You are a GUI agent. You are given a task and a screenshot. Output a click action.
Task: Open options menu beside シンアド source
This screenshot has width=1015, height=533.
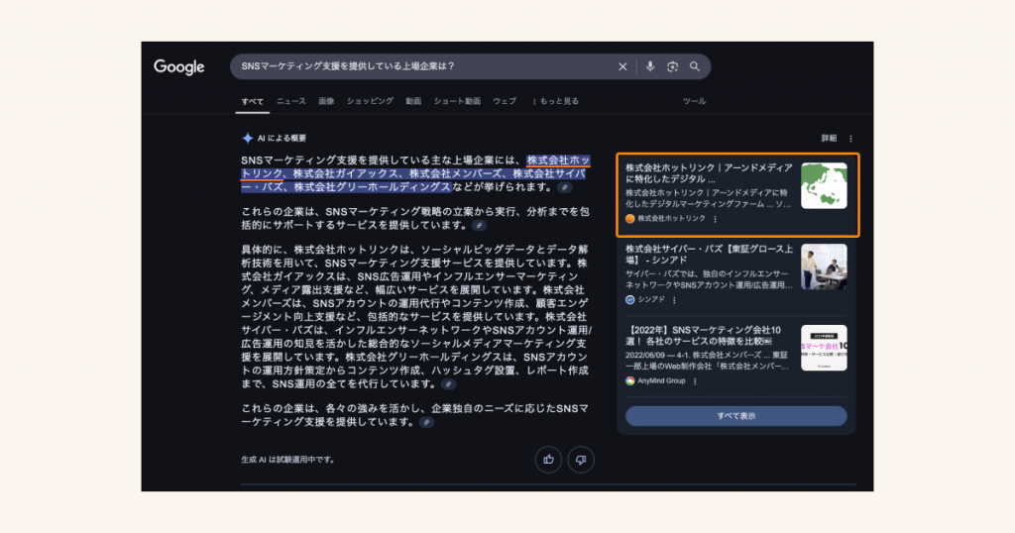[674, 300]
